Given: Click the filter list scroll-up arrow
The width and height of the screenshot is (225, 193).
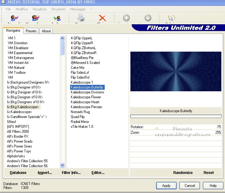Looking at the screenshot, I should 62,38.
